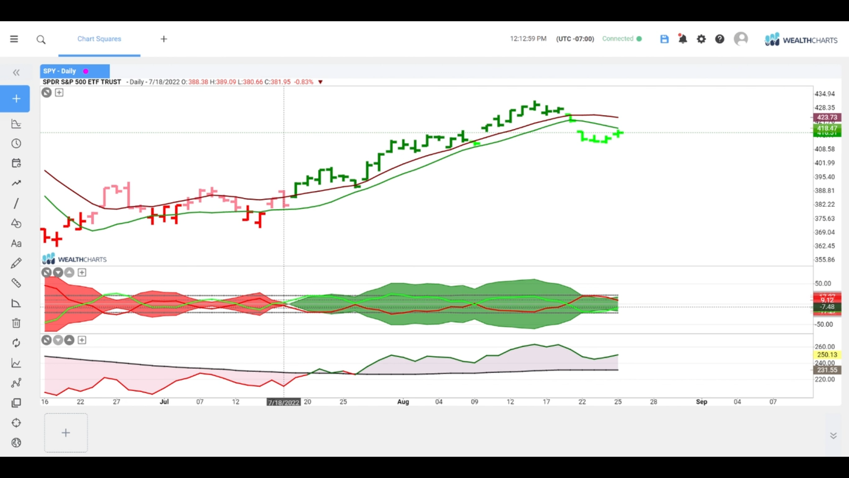Image resolution: width=849 pixels, height=478 pixels.
Task: Click the Aug label on time axis
Action: [x=403, y=402]
